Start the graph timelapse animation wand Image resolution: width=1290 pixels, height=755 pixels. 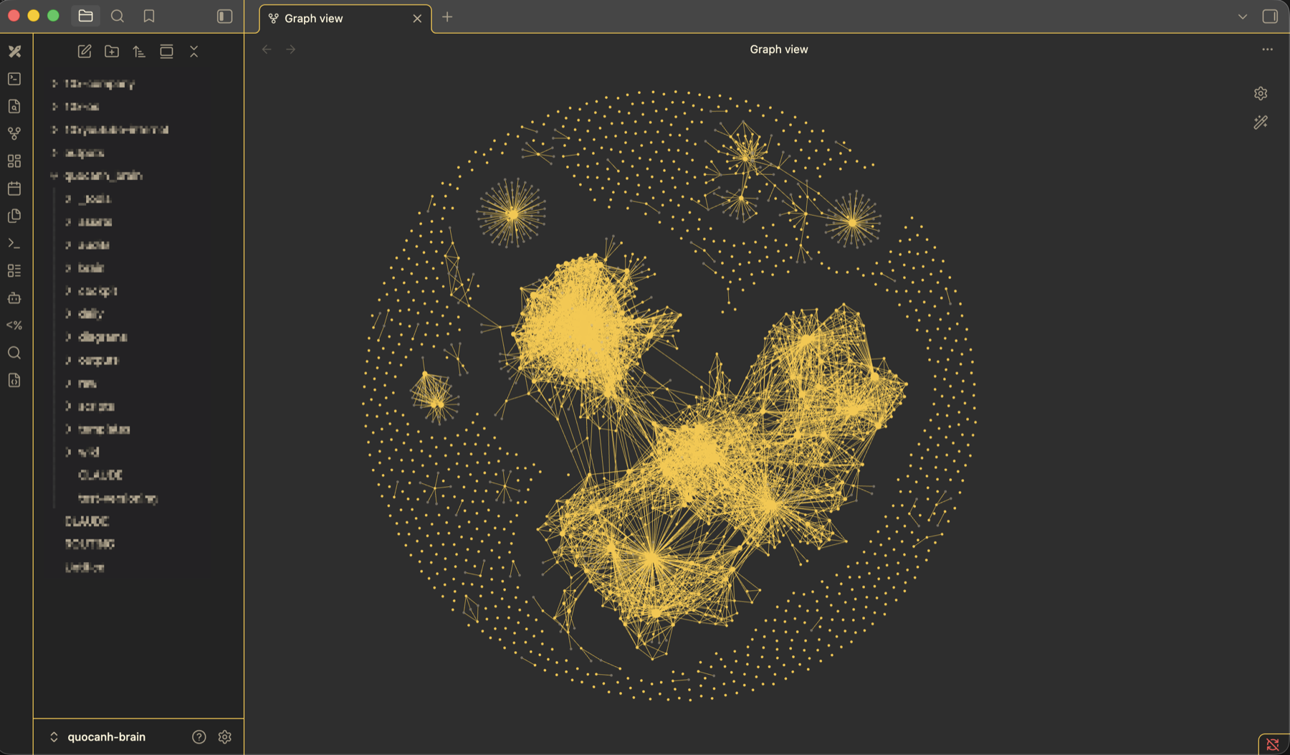(1261, 123)
